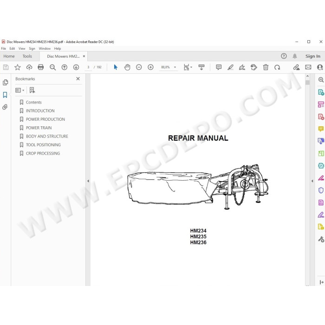Open yellow Comment tool in right pane
The image size is (325, 325).
tap(321, 129)
